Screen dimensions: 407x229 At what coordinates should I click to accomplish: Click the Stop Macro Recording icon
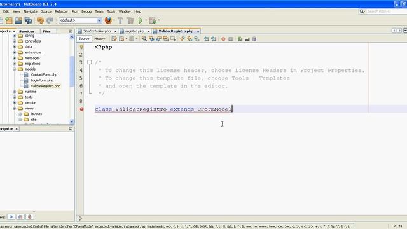(x=230, y=39)
